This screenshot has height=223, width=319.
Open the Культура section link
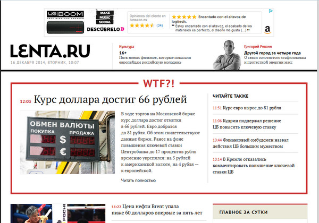coord(127,46)
